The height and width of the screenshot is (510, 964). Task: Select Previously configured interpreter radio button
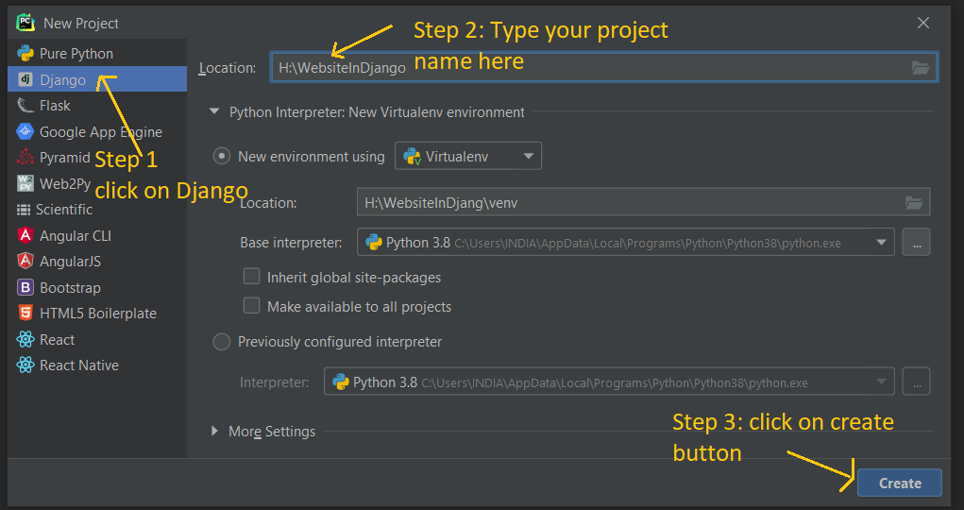click(x=222, y=342)
